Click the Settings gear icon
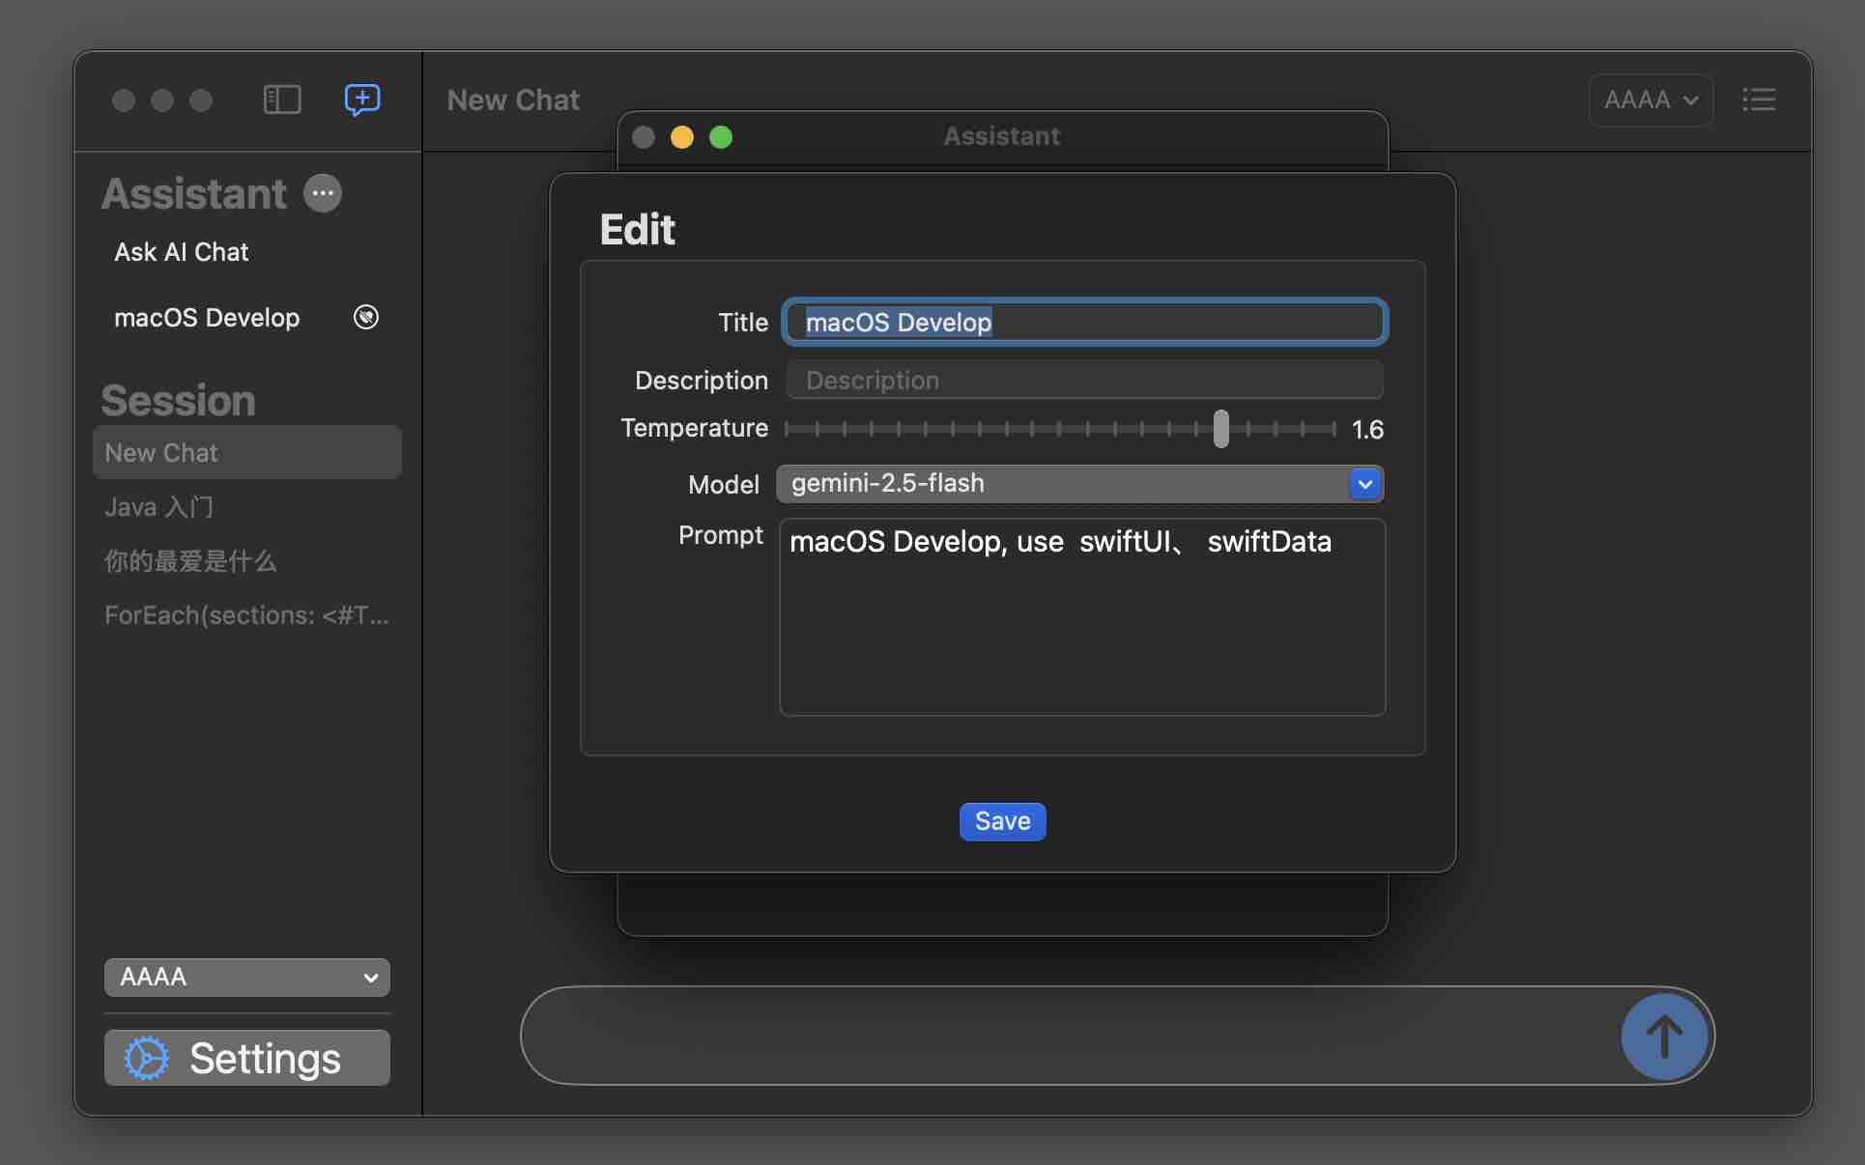The image size is (1865, 1165). 147,1058
